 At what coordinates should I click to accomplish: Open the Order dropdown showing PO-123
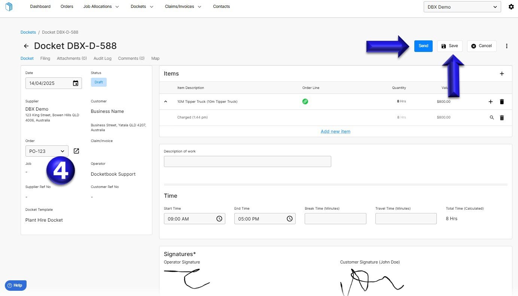click(x=46, y=151)
